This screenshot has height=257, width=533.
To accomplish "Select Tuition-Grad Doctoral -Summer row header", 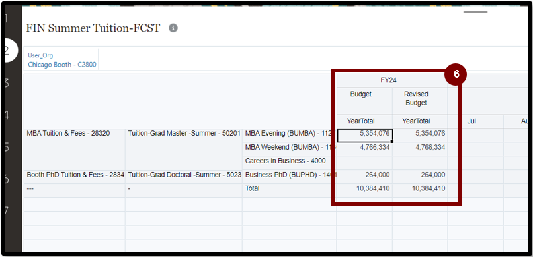I will pyautogui.click(x=184, y=177).
